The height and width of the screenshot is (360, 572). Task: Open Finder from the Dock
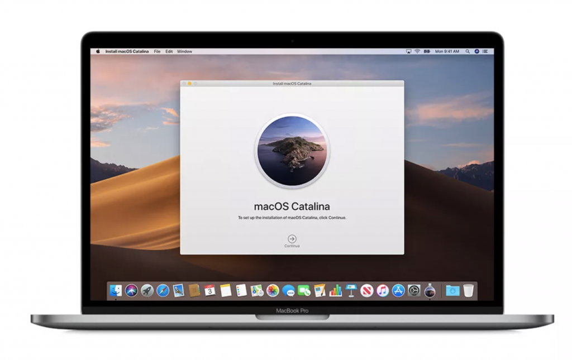[x=116, y=290]
